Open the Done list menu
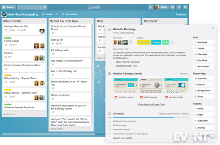Screen dimensions: 220x145 137,21
